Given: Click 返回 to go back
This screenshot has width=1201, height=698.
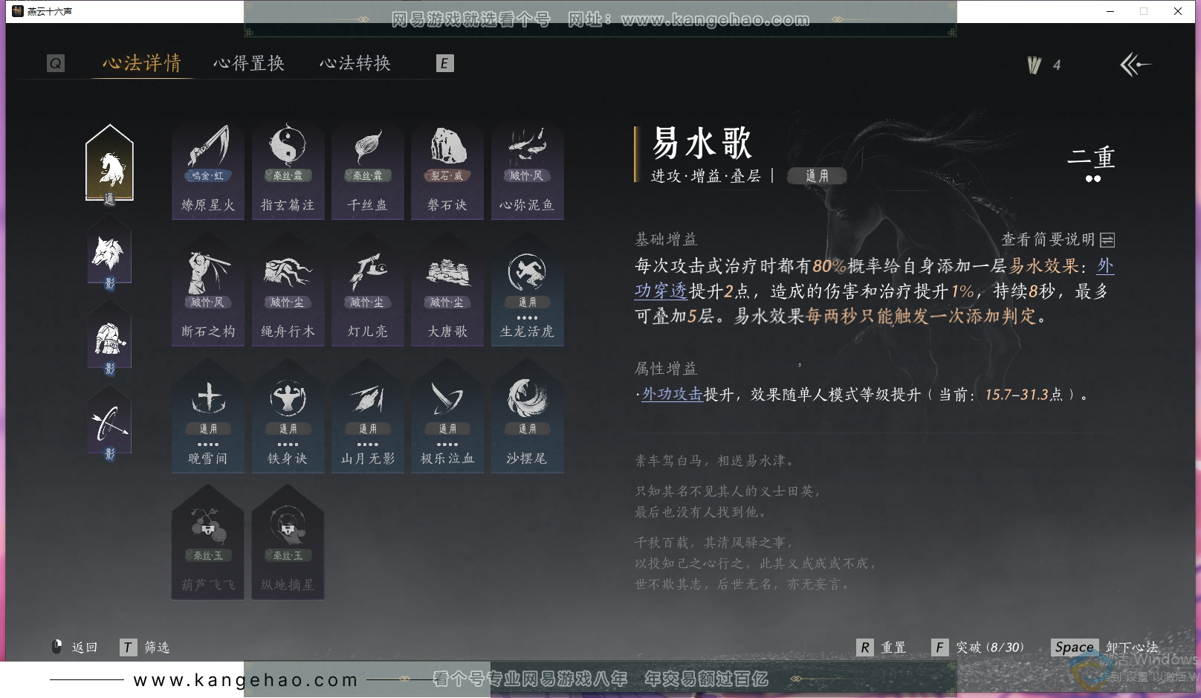Looking at the screenshot, I should coord(75,647).
